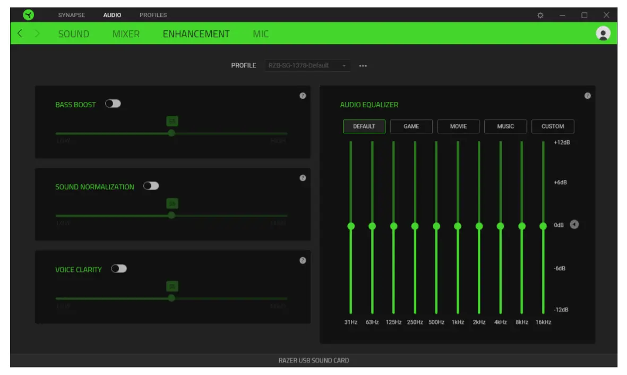Open profile options with the ellipsis menu
The image size is (627, 375).
(363, 65)
